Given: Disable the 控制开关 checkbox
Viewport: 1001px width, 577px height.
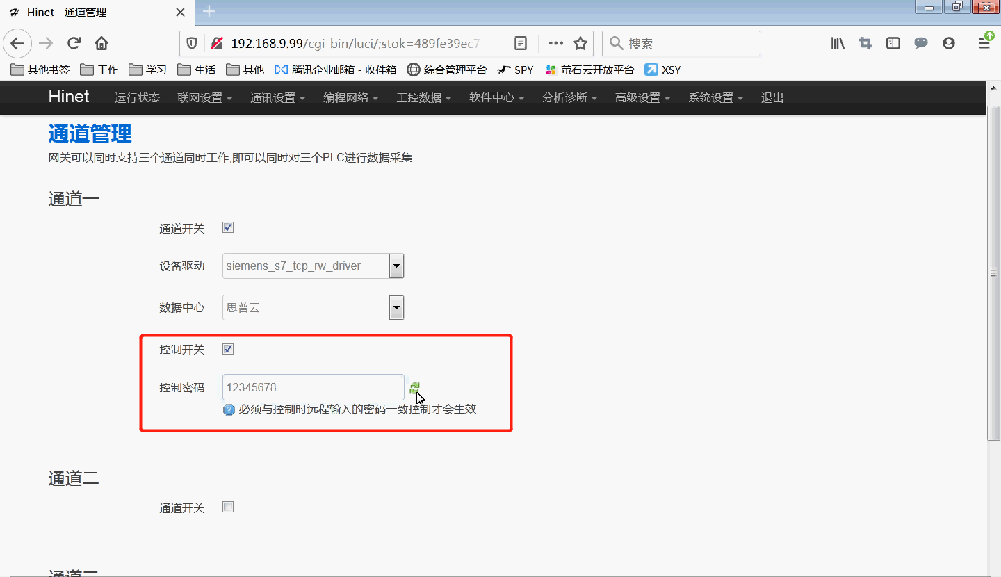Looking at the screenshot, I should [x=227, y=349].
